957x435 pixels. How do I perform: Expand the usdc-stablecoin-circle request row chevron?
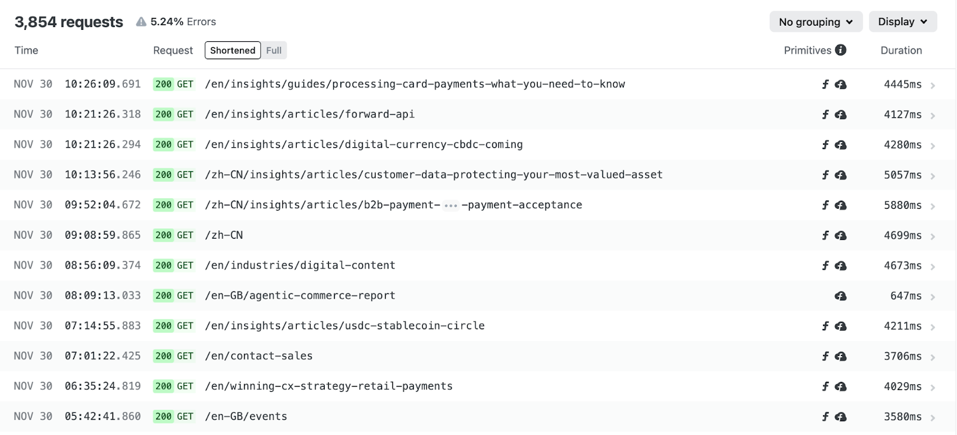(933, 327)
